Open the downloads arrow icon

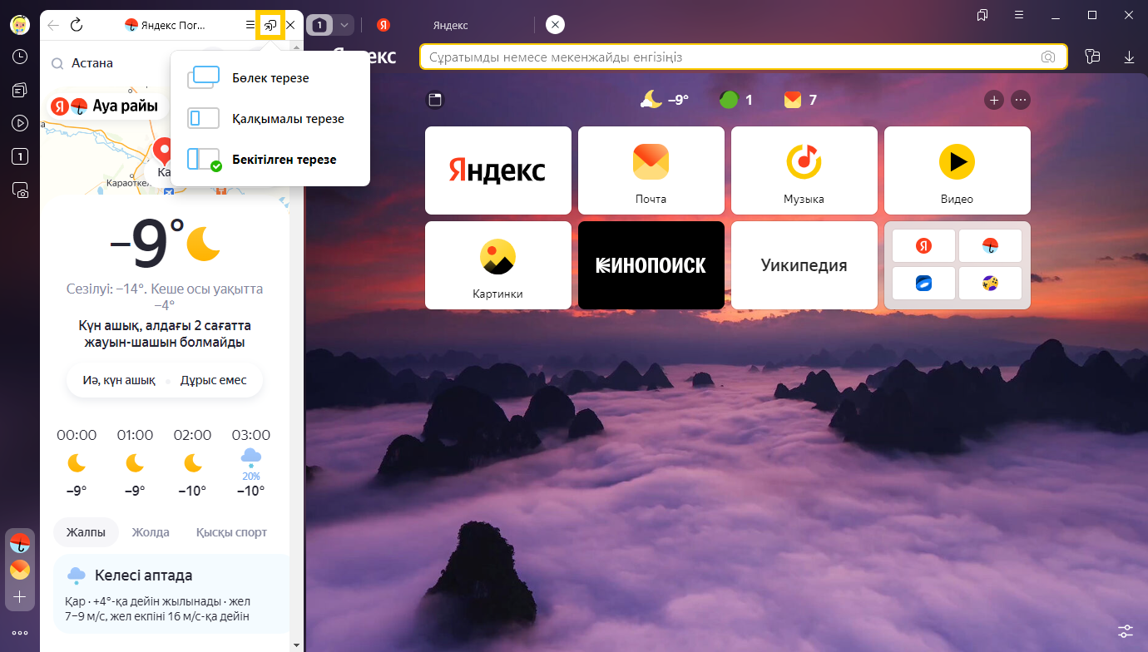tap(1129, 57)
